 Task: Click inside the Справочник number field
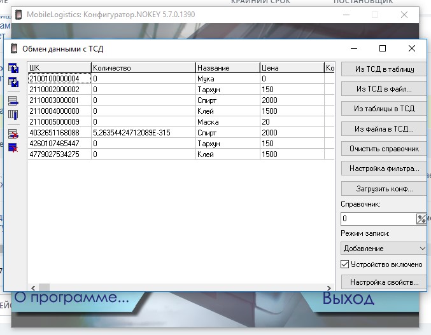click(x=378, y=219)
